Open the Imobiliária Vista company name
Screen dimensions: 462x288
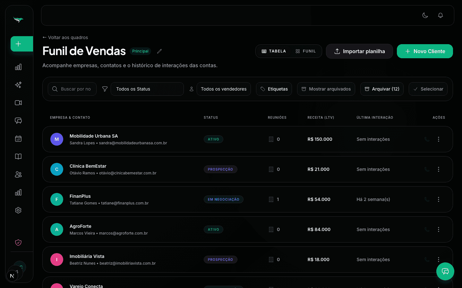click(87, 256)
